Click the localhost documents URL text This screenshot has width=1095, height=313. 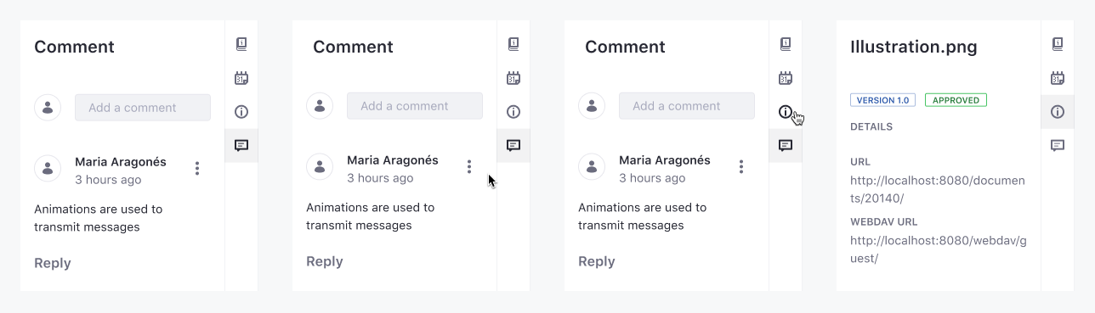938,189
